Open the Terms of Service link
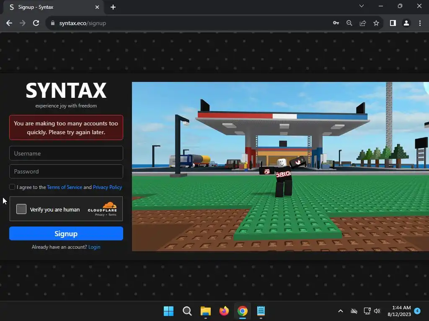 point(65,187)
